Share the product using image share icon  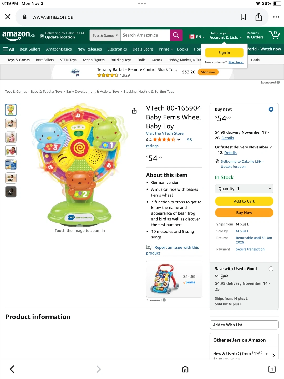click(134, 111)
